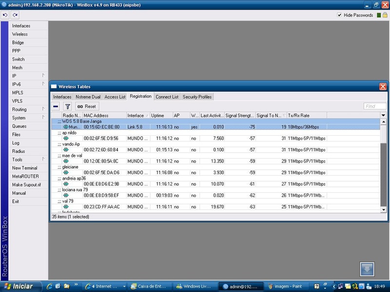Expand the Routing submenu arrow
The height and width of the screenshot is (292, 390).
pos(43,109)
